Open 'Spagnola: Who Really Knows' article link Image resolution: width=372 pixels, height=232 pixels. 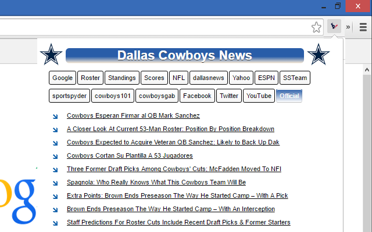click(x=156, y=182)
